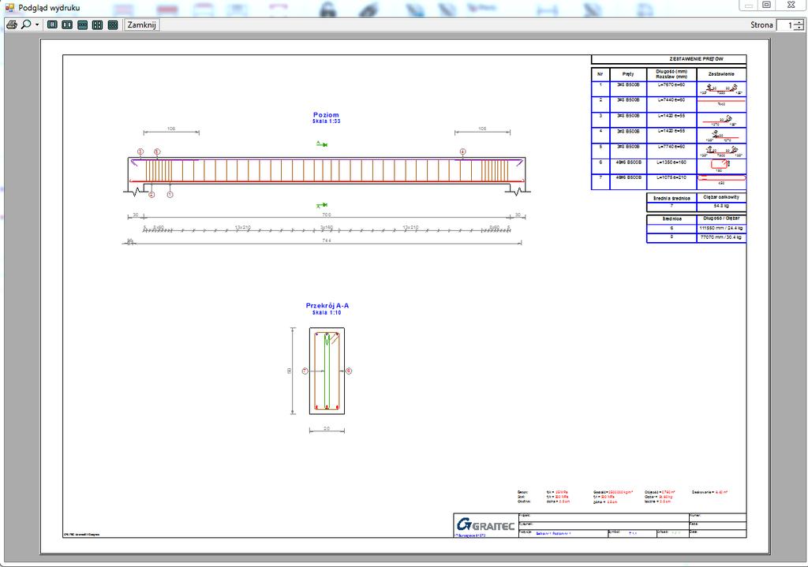Click the 'Przekrój A-A' section title
The image size is (808, 567).
327,305
